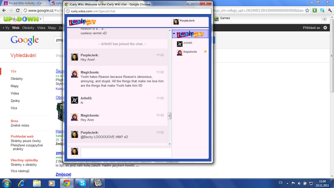
Task: Filter by Stránky pouze česky
Action: click(26, 141)
